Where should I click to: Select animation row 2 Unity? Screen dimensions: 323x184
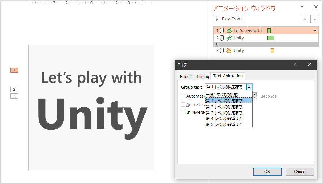[x=266, y=38]
